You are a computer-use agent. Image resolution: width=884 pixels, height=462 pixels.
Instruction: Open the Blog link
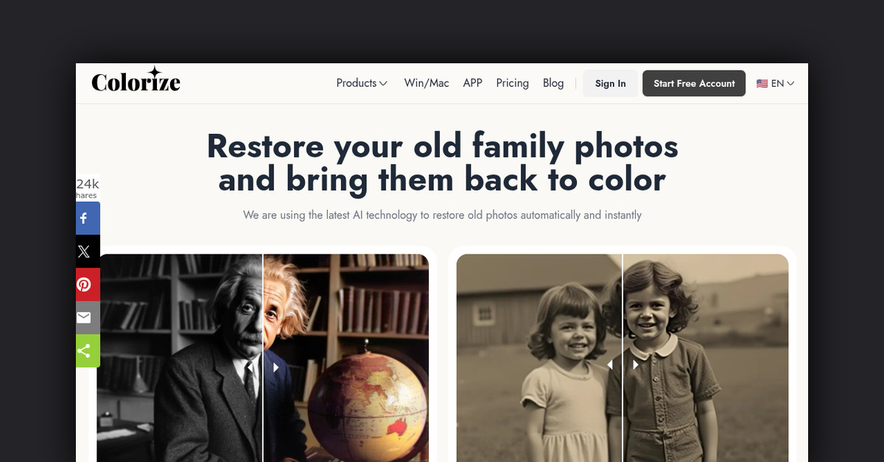[x=553, y=83]
